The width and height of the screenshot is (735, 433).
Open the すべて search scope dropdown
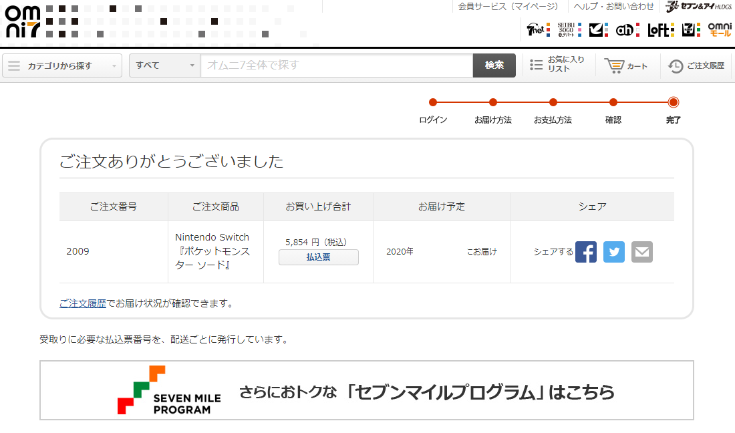click(x=164, y=65)
